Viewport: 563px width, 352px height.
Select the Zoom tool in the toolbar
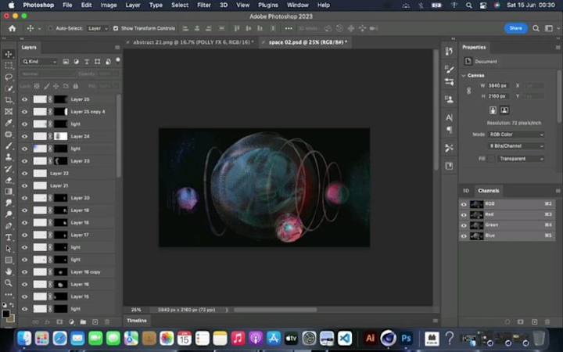tap(9, 283)
